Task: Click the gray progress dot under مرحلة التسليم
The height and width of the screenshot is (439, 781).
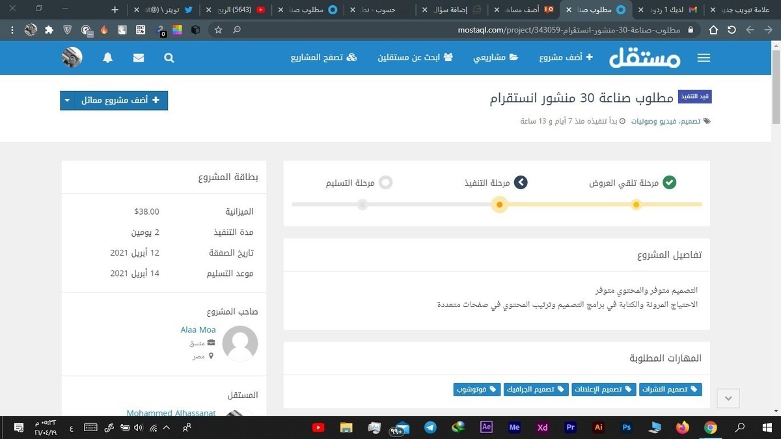Action: click(363, 205)
